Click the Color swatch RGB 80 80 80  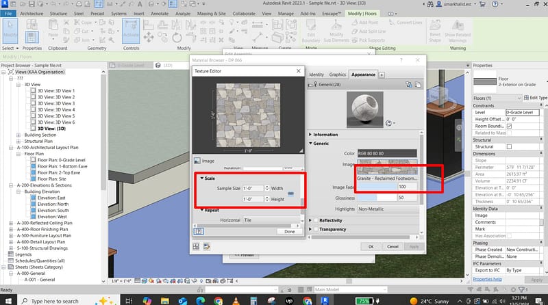pyautogui.click(x=386, y=152)
